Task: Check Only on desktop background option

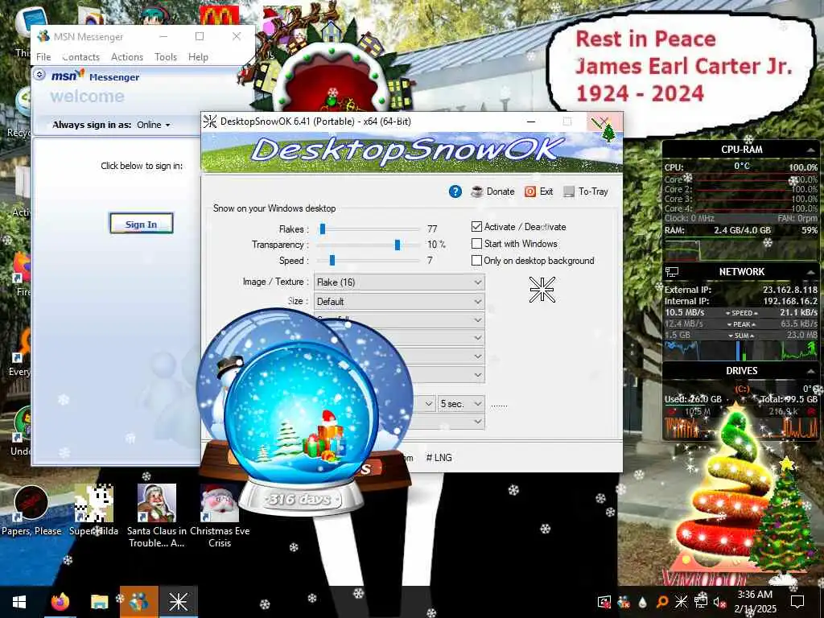Action: coord(476,260)
